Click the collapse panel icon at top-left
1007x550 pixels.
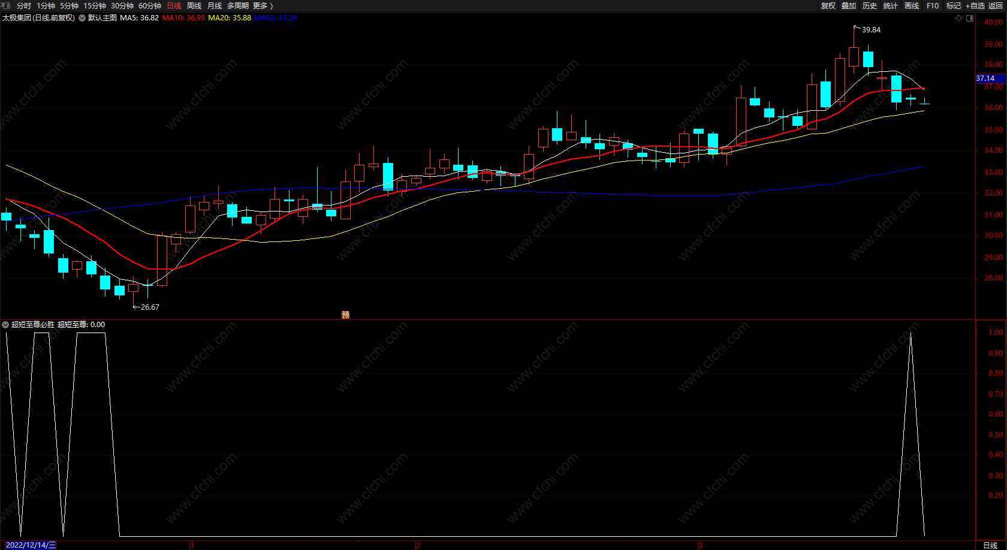[6, 5]
